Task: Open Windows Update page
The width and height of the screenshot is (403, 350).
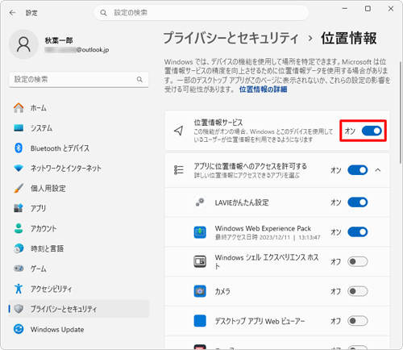Action: click(79, 329)
